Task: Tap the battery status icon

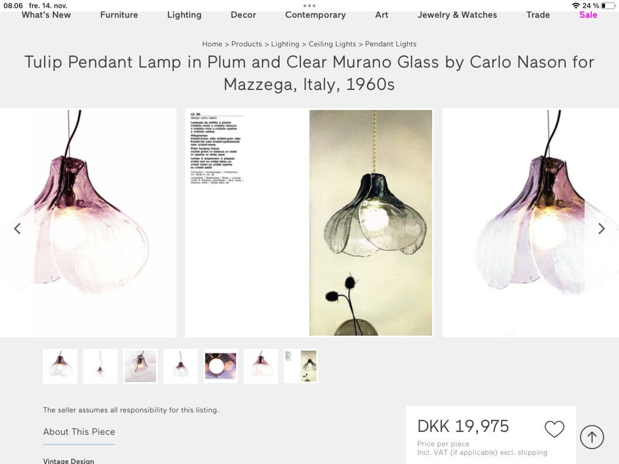Action: [x=608, y=6]
